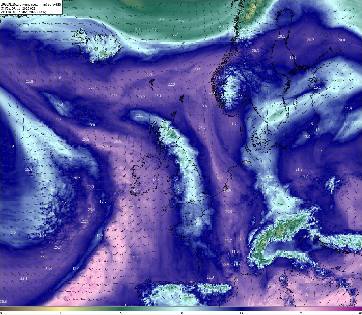Click the '19.2' value label
This screenshot has width=362, height=315.
point(135,257)
